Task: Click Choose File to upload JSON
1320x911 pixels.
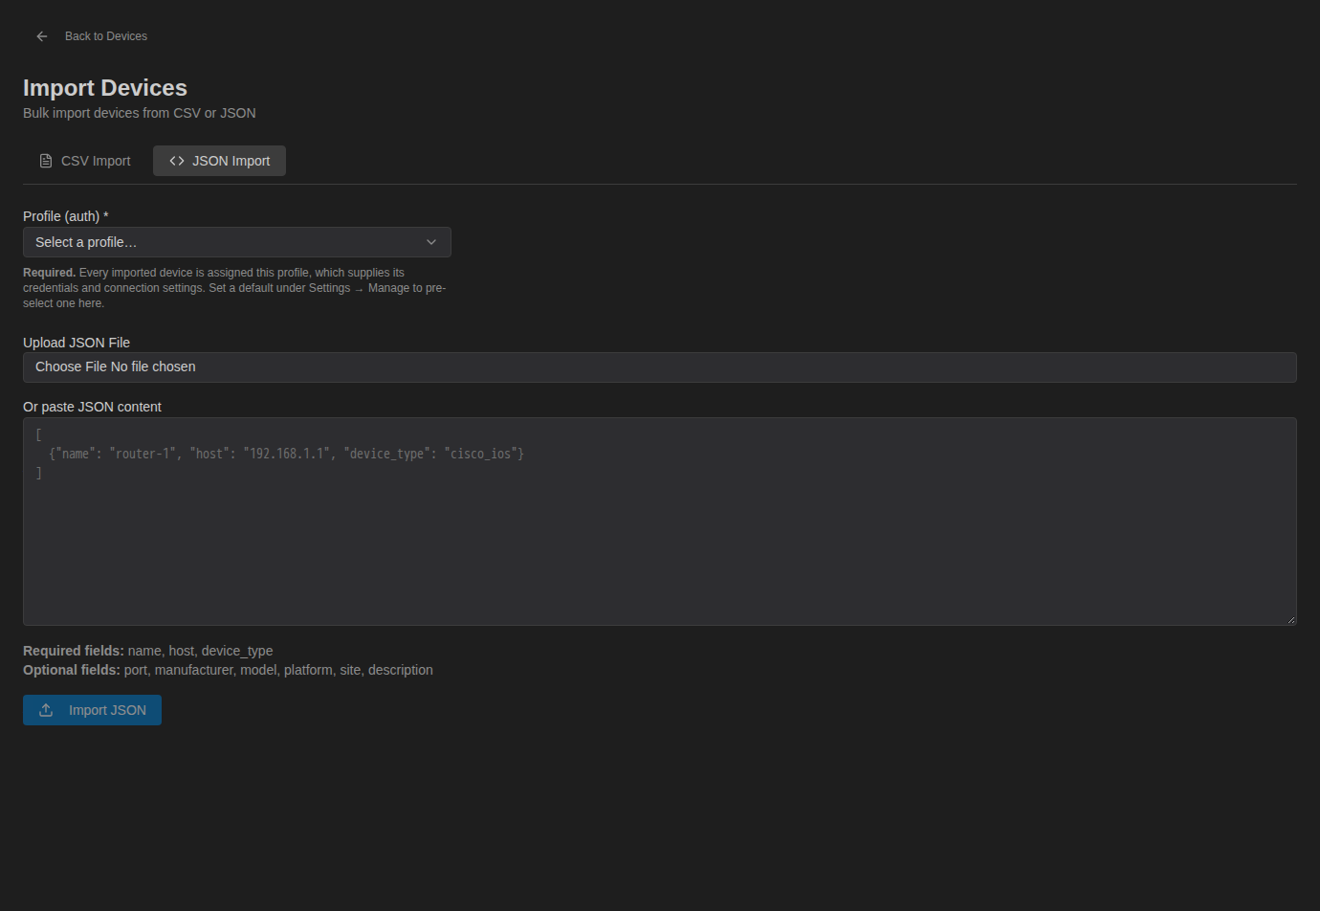Action: [660, 367]
